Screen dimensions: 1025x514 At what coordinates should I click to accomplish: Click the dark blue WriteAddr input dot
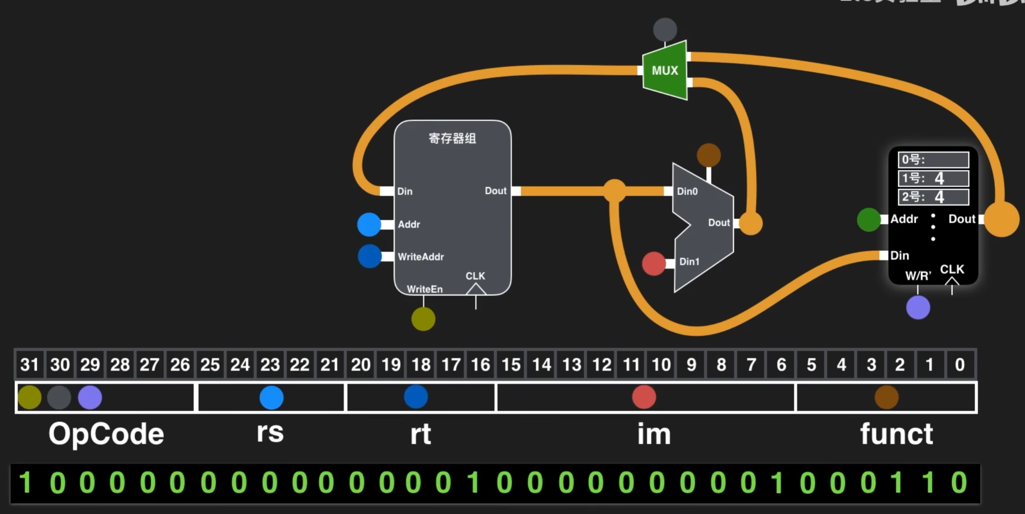370,257
